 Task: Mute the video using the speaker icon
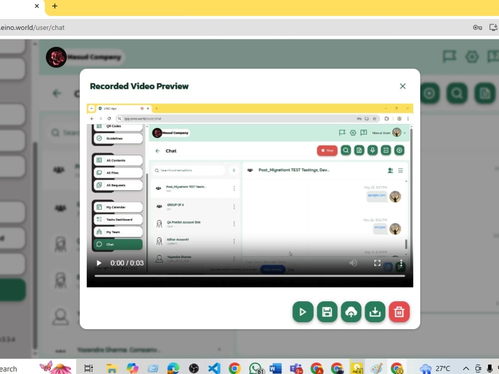[353, 263]
